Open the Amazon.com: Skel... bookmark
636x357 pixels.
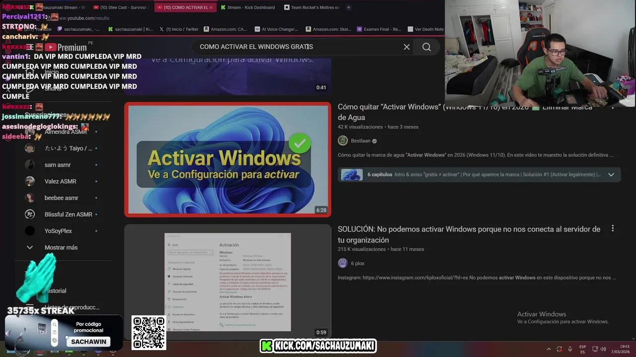point(328,29)
